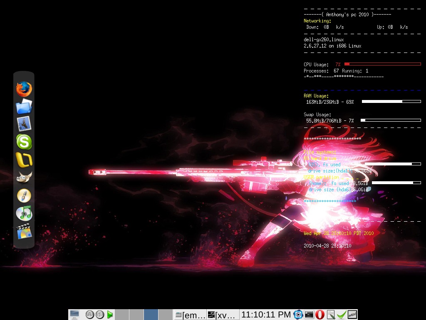The image size is (426, 320).
Task: Open the music player CD icon in the dock
Action: (23, 213)
